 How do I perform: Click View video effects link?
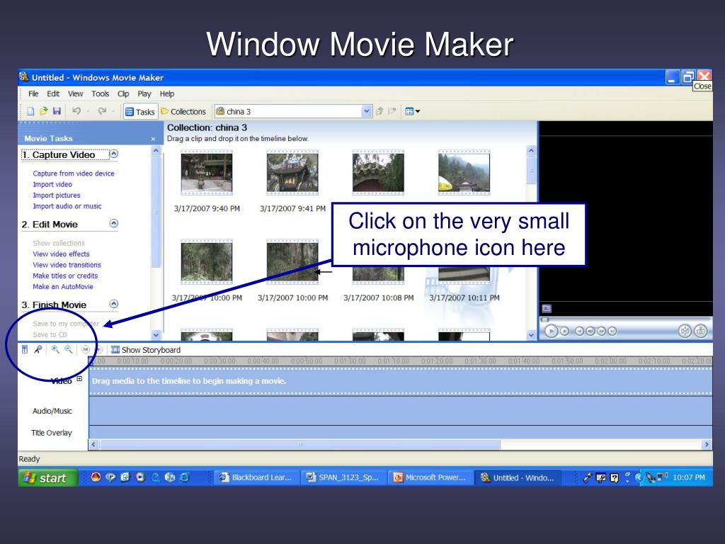[x=61, y=254]
